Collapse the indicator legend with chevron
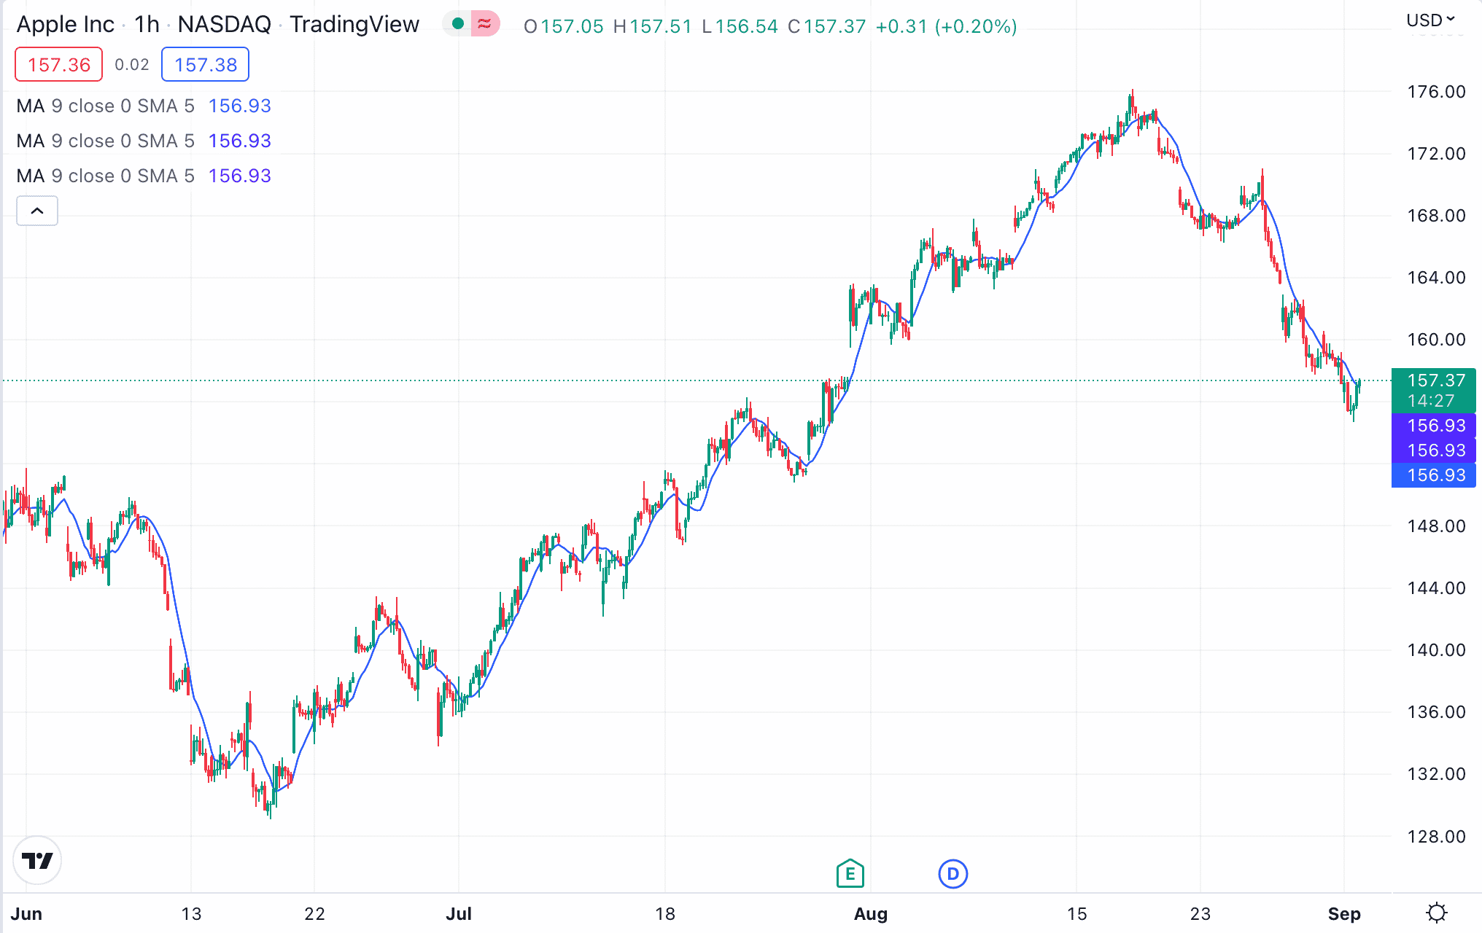 (x=37, y=211)
